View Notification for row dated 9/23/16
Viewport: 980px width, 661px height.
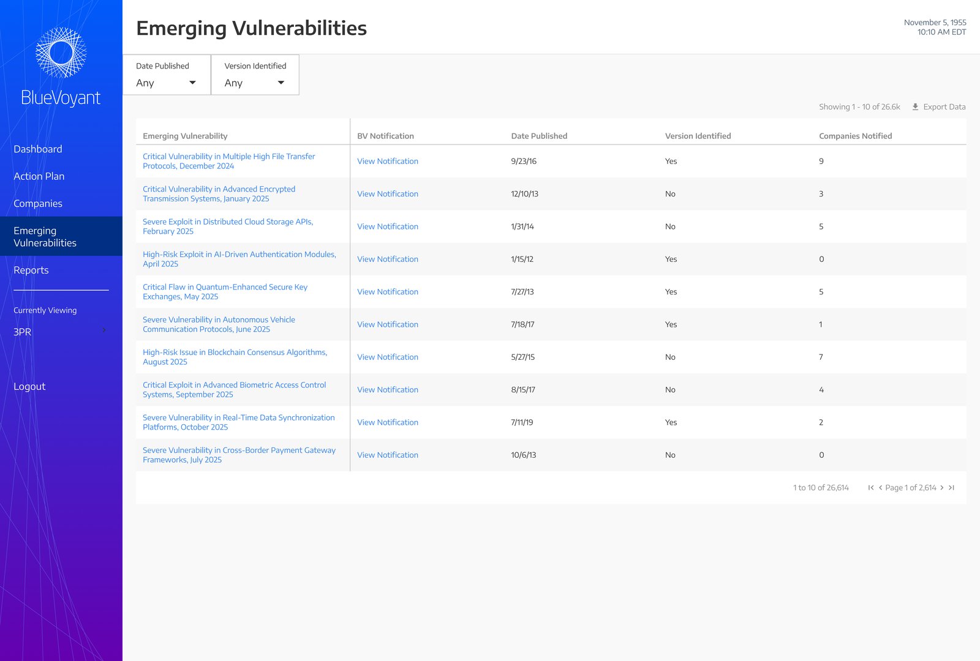pos(388,161)
